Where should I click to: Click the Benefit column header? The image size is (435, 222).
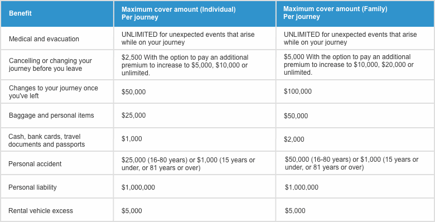20,13
